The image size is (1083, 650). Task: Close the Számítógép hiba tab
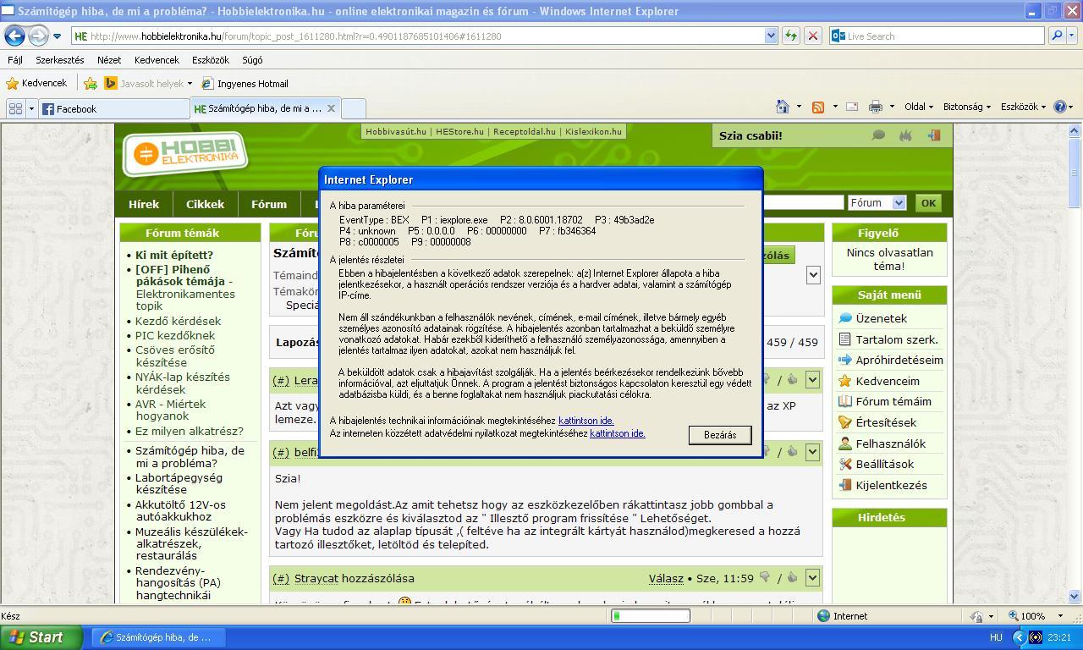coord(331,108)
